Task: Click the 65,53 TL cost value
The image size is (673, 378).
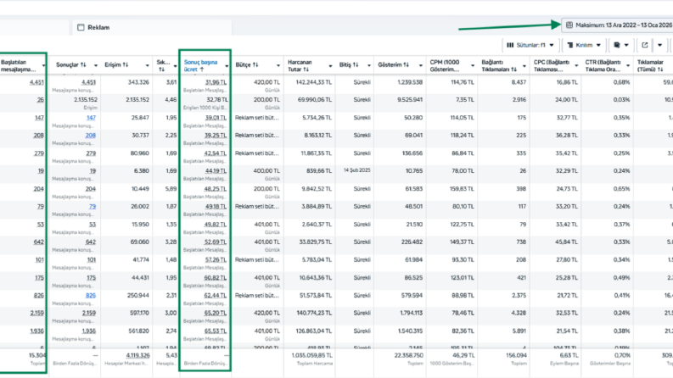Action: (216, 331)
